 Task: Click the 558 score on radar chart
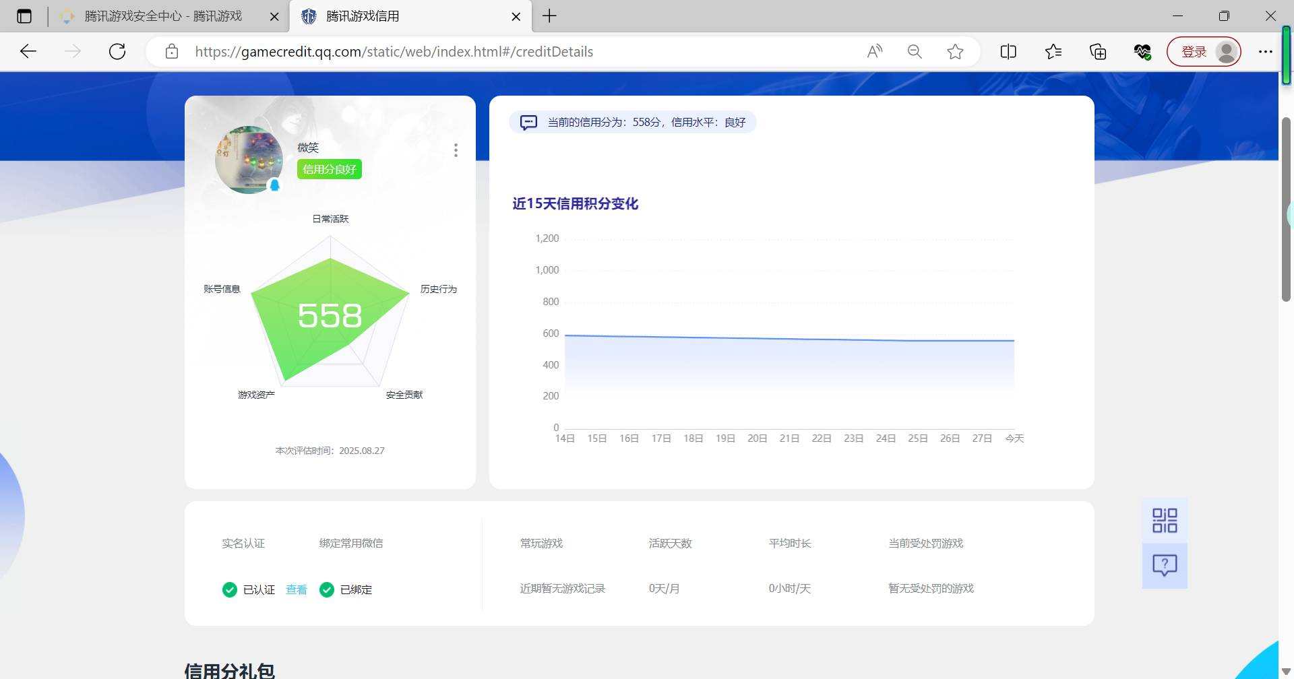pos(330,315)
